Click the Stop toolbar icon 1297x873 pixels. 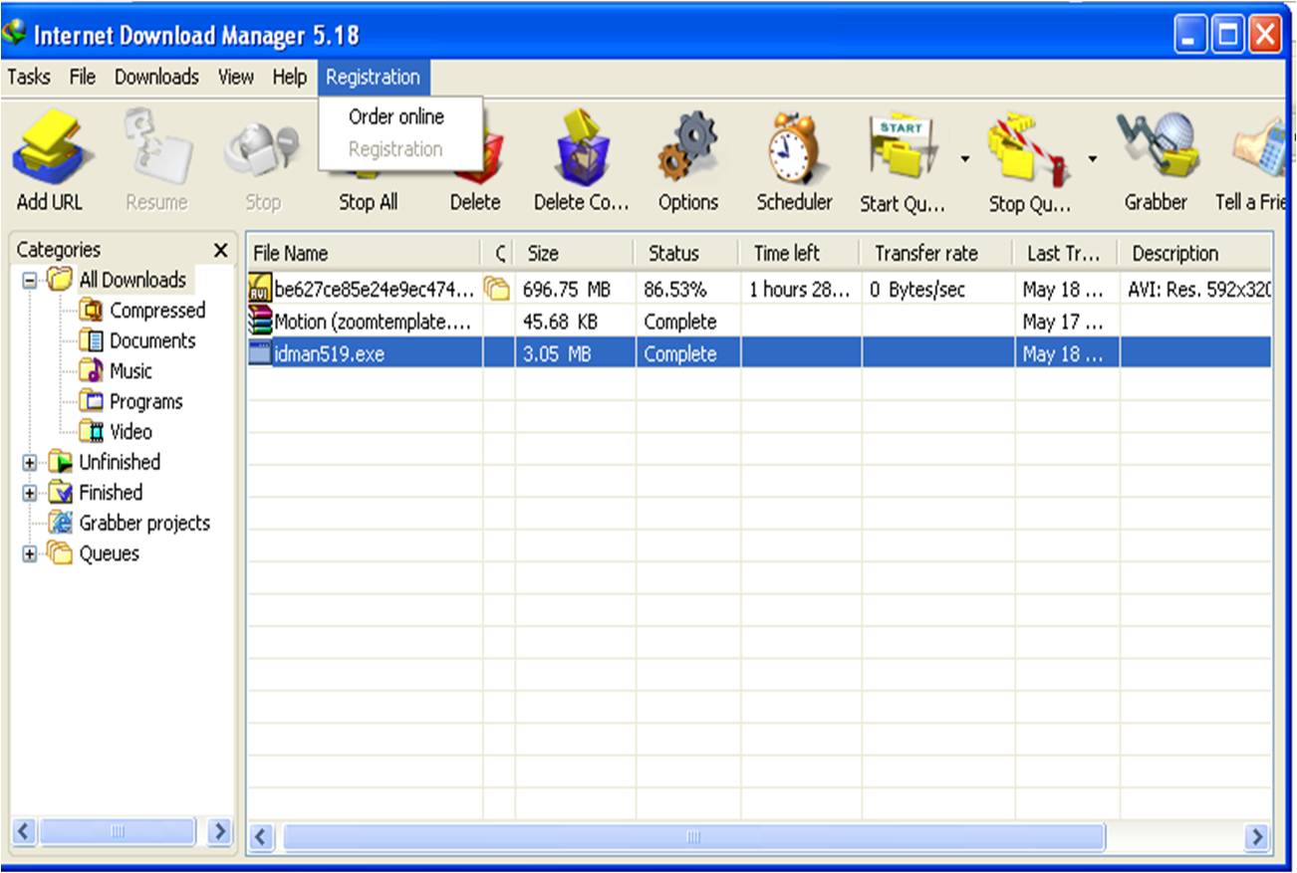(x=262, y=149)
